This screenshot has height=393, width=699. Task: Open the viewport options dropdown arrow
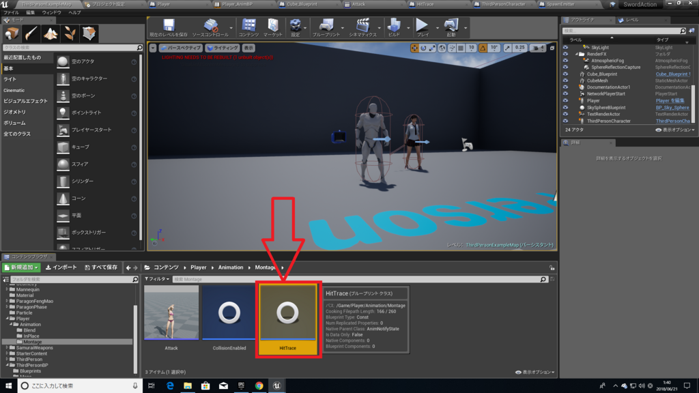coord(153,48)
